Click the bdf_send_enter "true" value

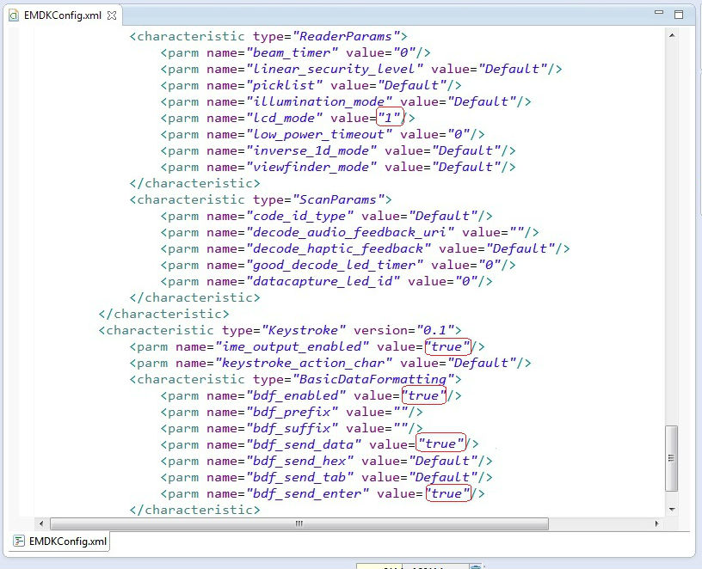[447, 493]
